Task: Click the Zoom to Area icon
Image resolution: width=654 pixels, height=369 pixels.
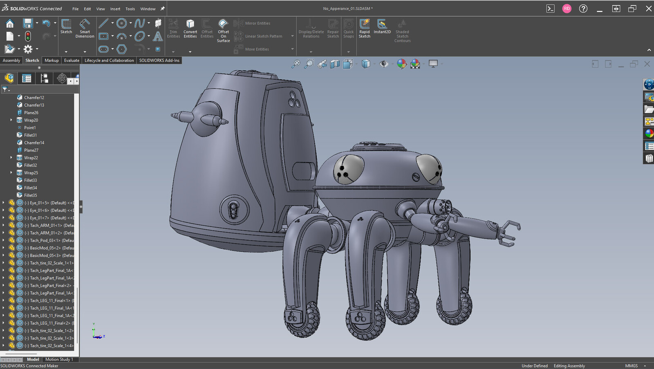Action: 309,64
